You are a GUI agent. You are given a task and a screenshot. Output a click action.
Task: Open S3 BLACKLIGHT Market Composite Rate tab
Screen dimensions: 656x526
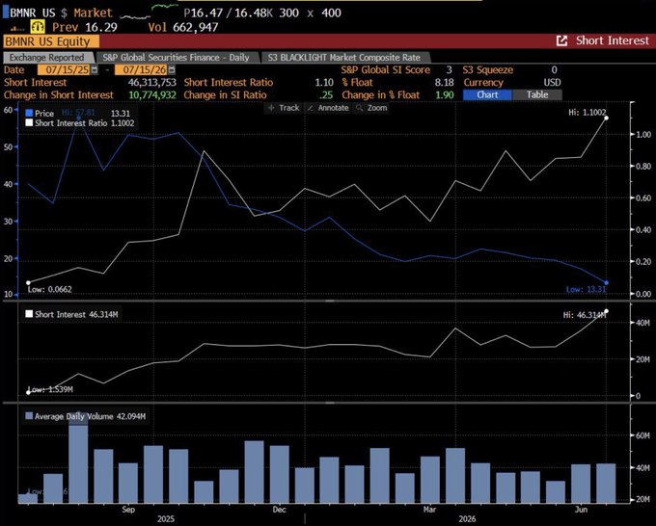tap(343, 58)
